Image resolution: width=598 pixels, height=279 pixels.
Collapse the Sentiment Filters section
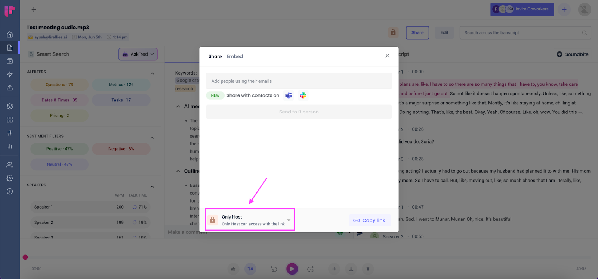pos(152,138)
